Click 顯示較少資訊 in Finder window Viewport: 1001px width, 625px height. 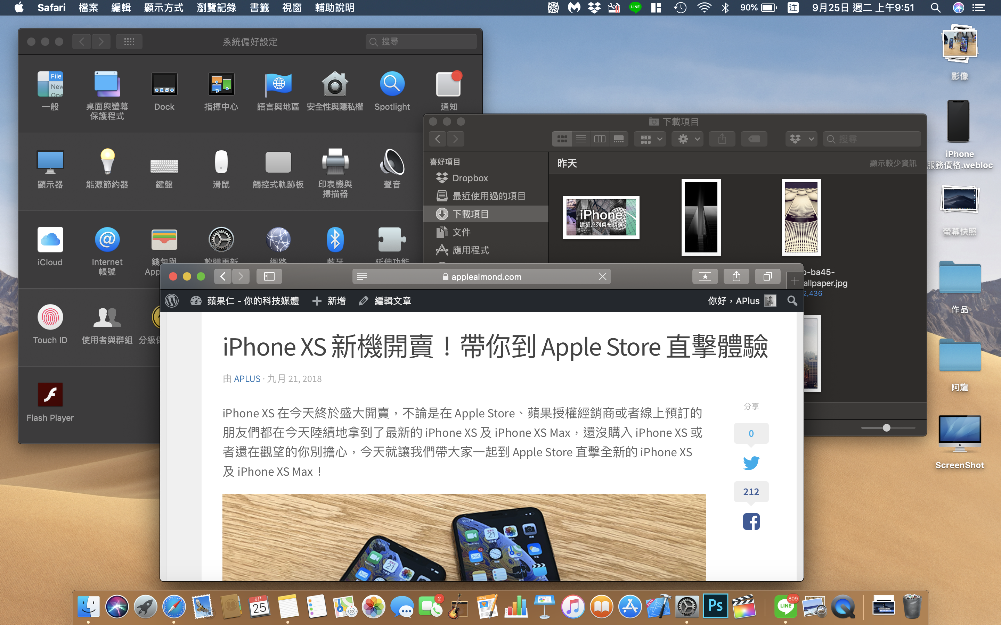[893, 163]
